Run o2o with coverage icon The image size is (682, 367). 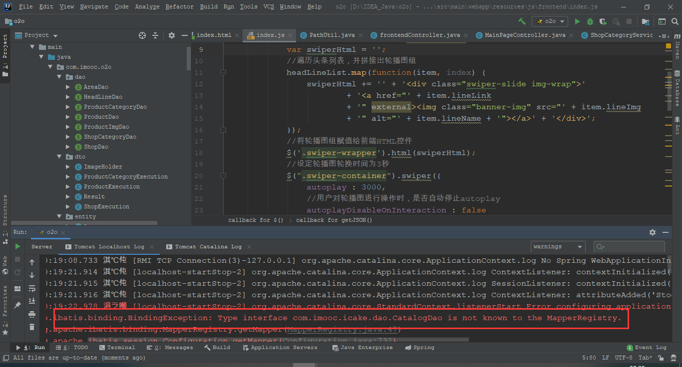tap(603, 21)
